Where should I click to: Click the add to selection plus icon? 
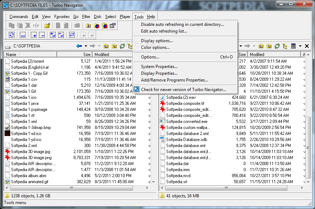tap(34, 35)
